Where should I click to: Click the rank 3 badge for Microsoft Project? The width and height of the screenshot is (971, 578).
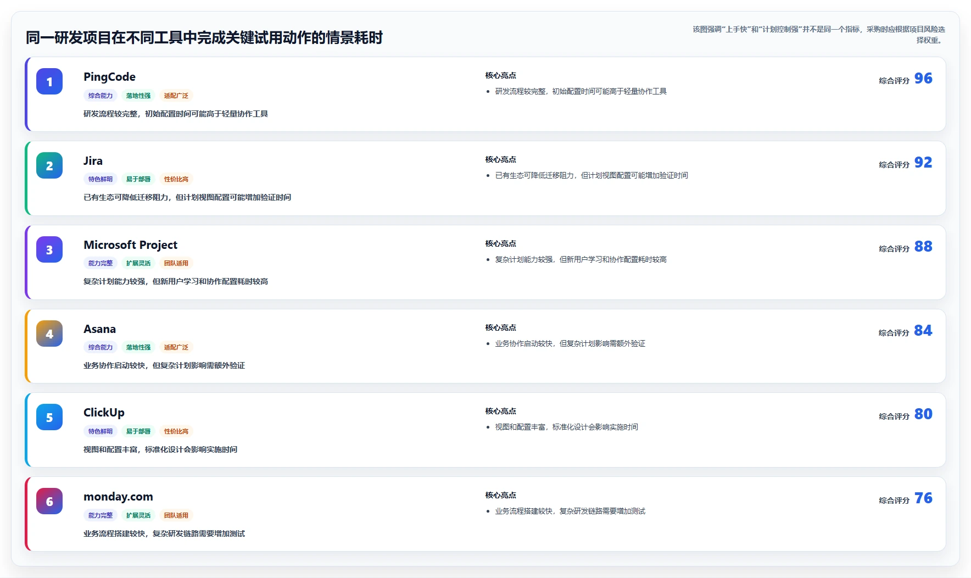click(49, 250)
